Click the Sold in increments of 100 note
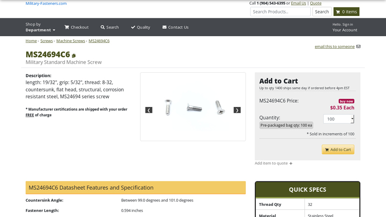386x217 pixels. click(331, 134)
